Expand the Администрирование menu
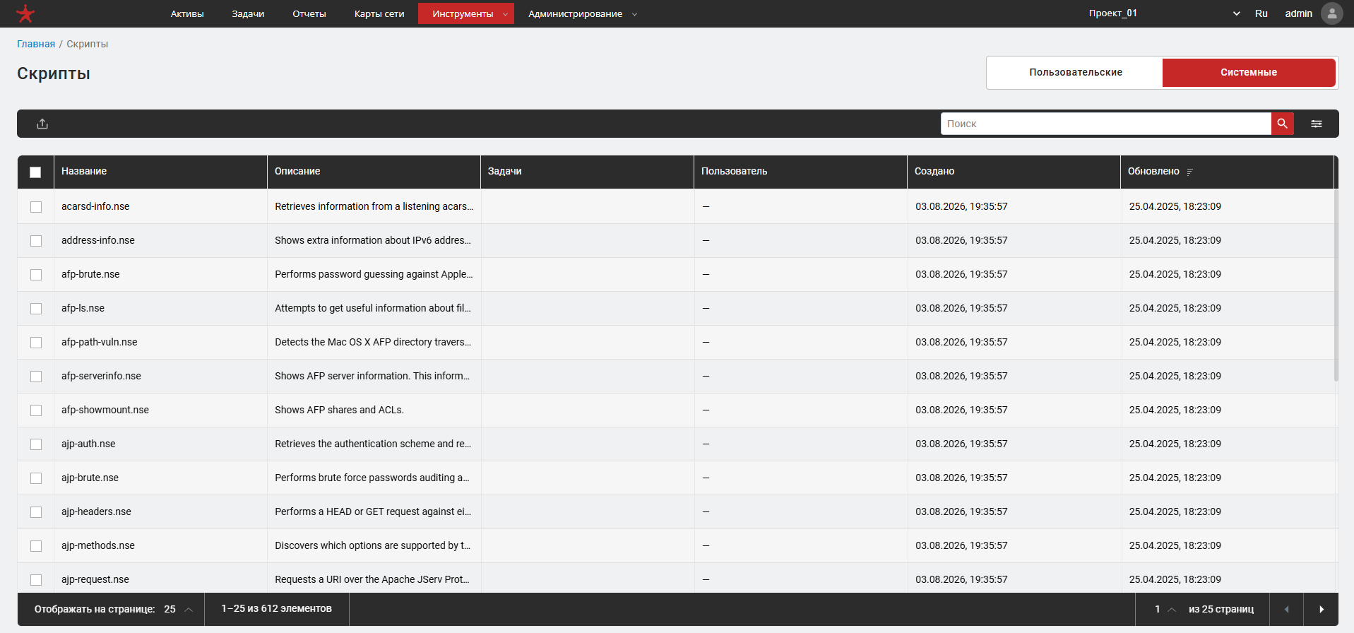1354x633 pixels. 583,13
